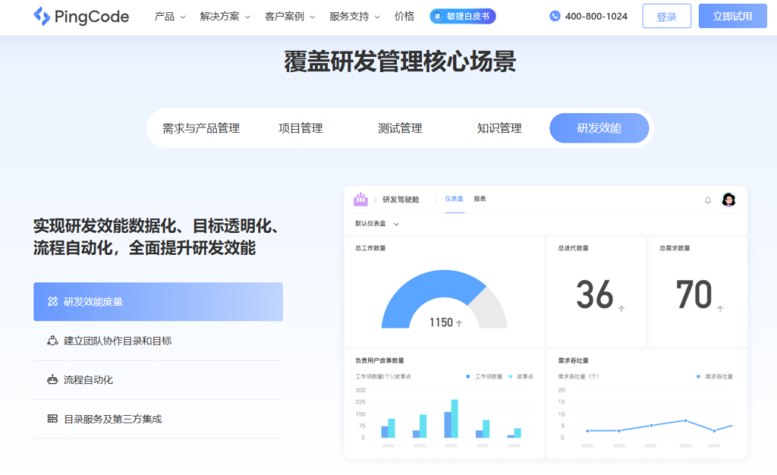Click the 总迭代数量 card title
The width and height of the screenshot is (777, 475).
tap(574, 248)
